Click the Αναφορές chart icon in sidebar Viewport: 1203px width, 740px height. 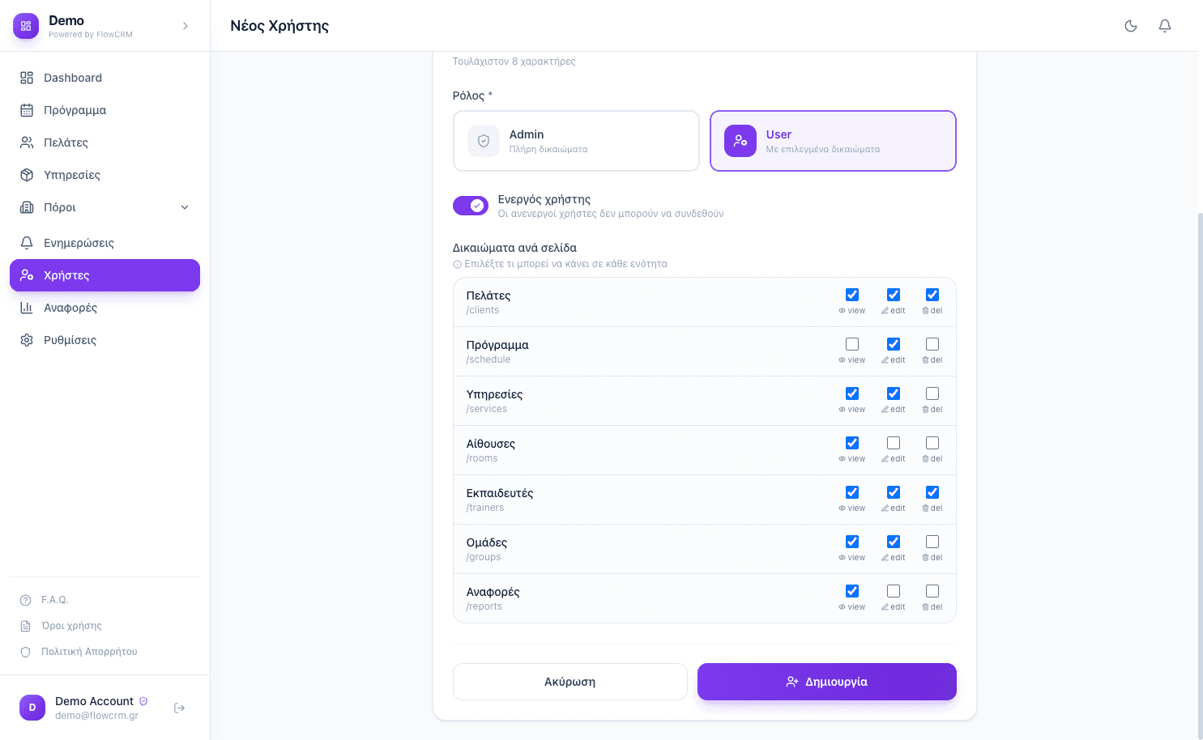click(27, 308)
